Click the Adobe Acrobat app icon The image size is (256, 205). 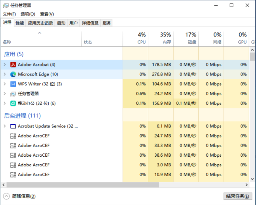pos(13,65)
